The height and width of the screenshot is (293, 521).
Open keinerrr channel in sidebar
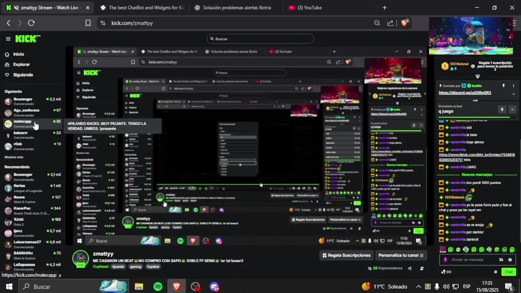tap(33, 135)
